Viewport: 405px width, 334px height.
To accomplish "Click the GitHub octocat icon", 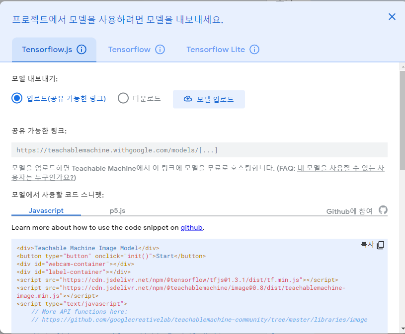I will click(x=383, y=210).
